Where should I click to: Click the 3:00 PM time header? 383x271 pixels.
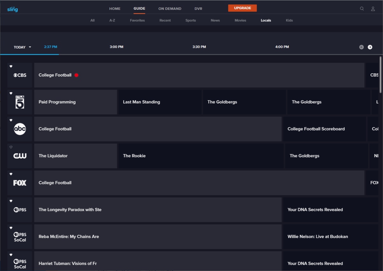pos(116,47)
